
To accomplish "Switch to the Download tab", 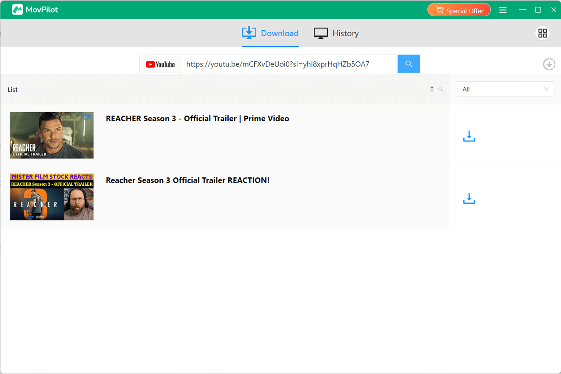I will (270, 33).
